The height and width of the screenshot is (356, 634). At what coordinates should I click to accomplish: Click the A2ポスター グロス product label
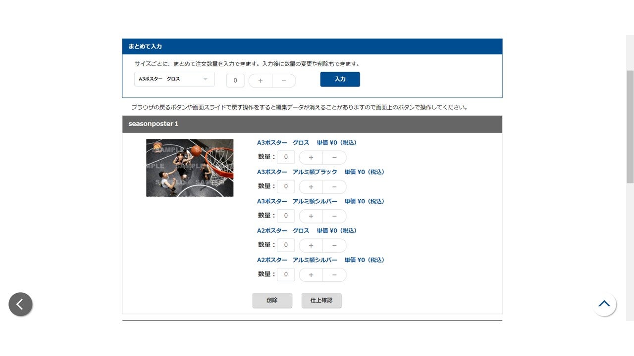click(307, 230)
